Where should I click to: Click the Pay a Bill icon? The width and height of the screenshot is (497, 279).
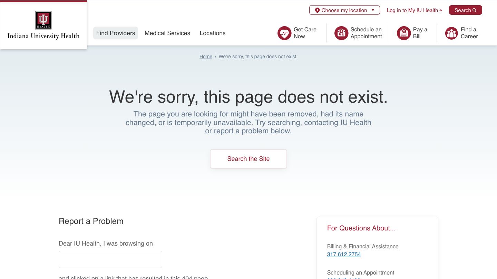tap(404, 33)
